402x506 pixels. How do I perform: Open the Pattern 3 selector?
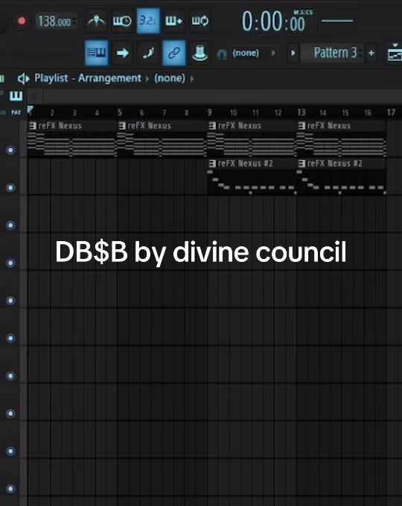(x=335, y=53)
